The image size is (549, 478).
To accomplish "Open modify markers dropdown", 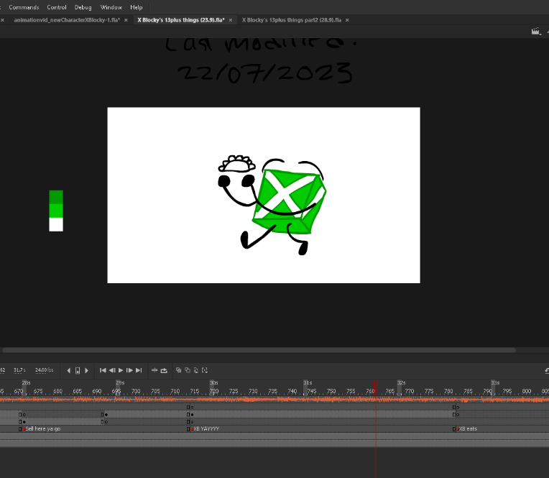I will pos(206,370).
